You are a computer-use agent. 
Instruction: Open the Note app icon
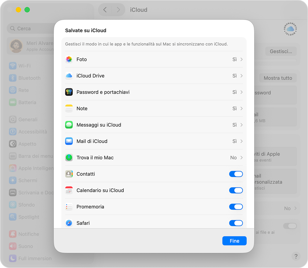[x=69, y=108]
